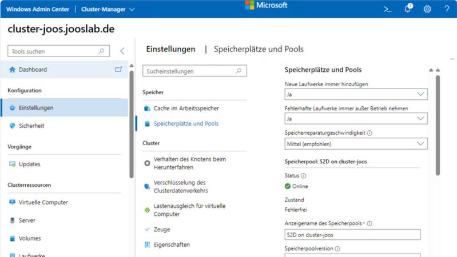Click the Virtuelle Computer icon
The image size is (457, 257).
[x=12, y=202]
